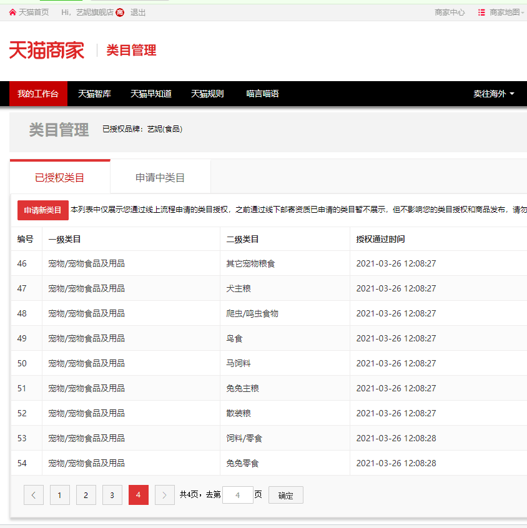The width and height of the screenshot is (527, 528).
Task: Click the 一级类目 column header
Action: [x=64, y=239]
